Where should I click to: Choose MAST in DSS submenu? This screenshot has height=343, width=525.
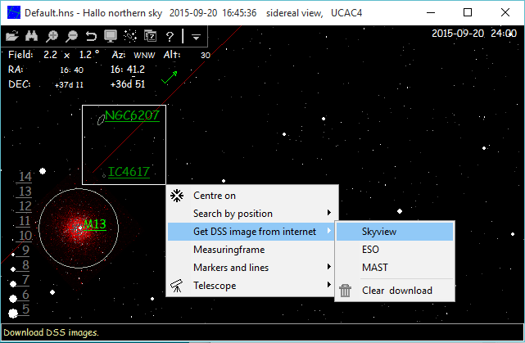tap(395, 268)
